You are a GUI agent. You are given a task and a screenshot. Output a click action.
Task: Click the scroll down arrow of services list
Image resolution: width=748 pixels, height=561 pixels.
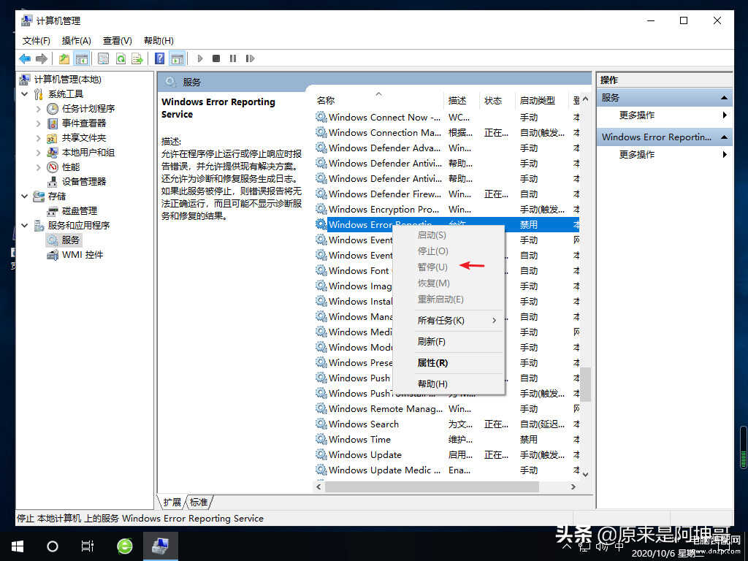click(585, 475)
